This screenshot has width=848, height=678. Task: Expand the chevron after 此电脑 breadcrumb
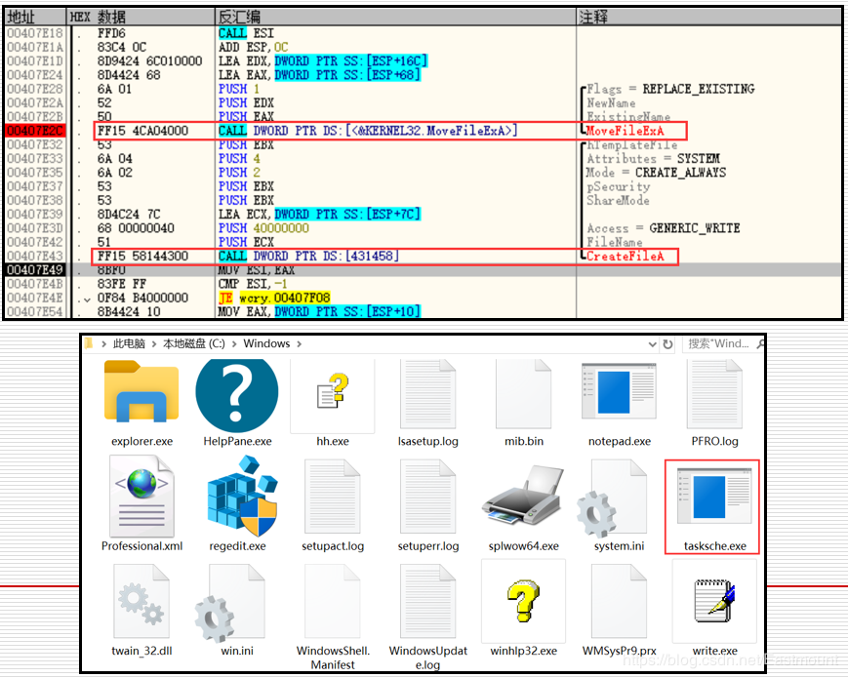(x=154, y=343)
